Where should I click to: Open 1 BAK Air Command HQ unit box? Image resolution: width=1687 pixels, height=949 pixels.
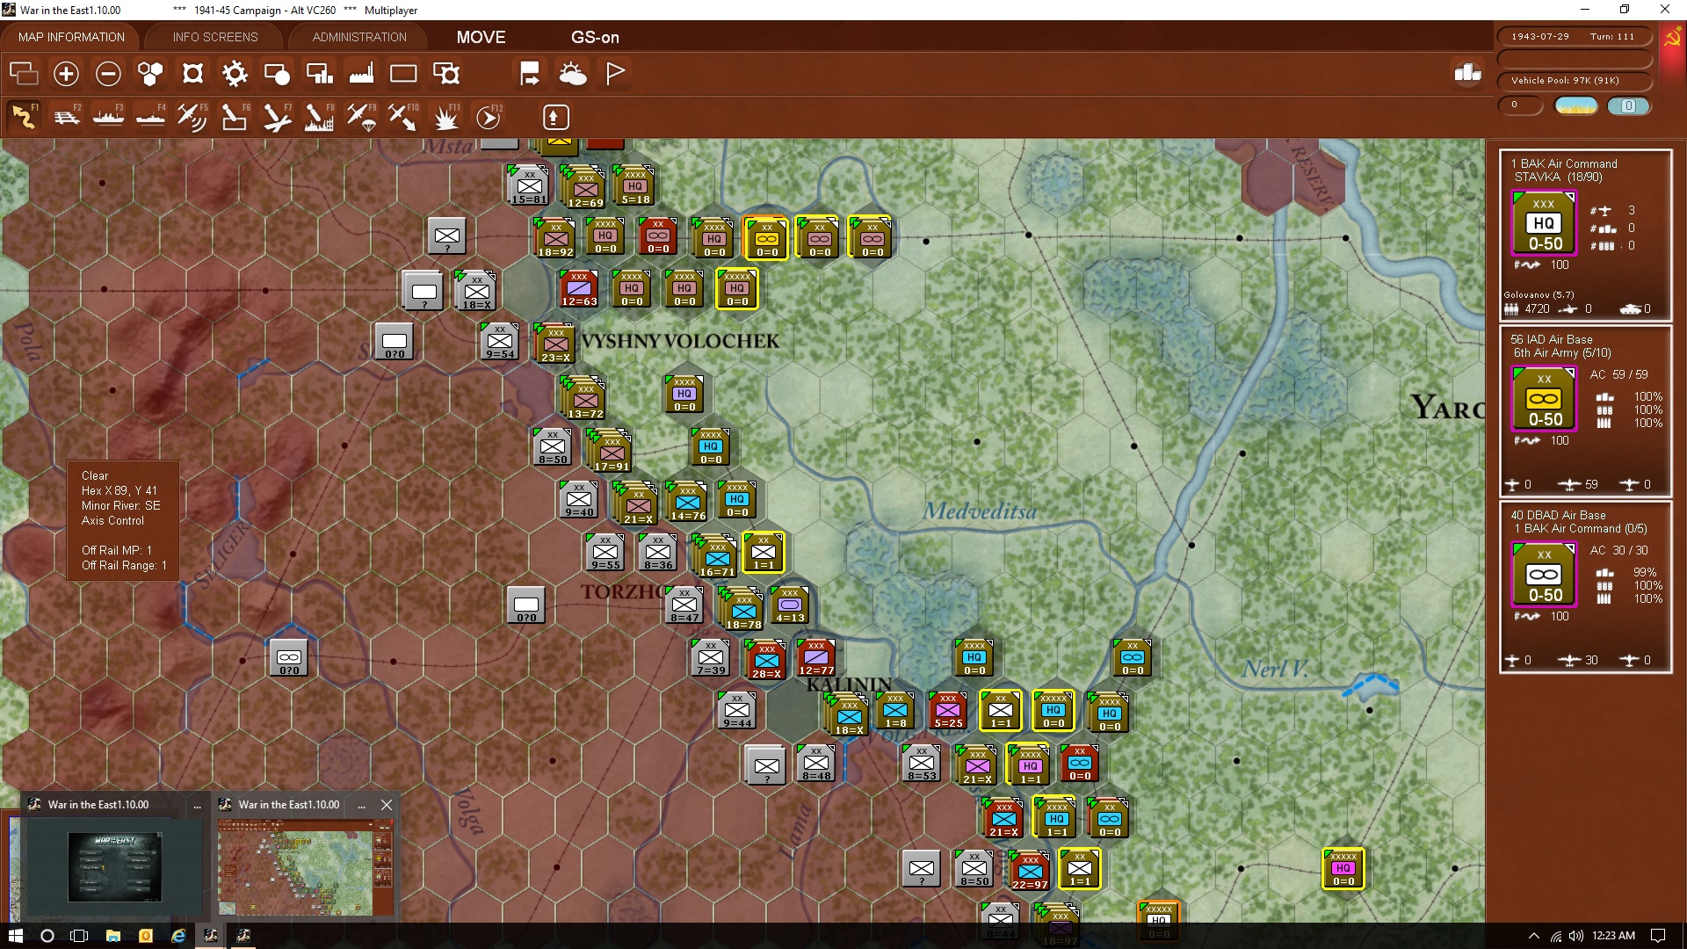(x=1544, y=223)
